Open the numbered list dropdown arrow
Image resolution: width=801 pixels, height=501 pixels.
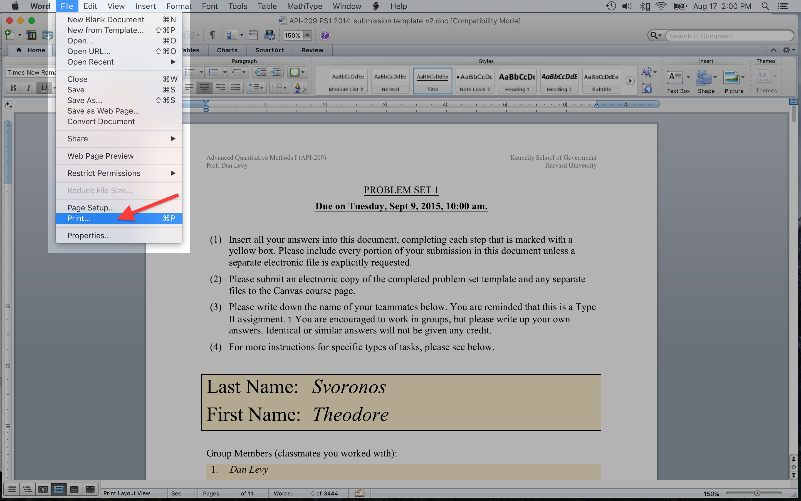point(224,72)
